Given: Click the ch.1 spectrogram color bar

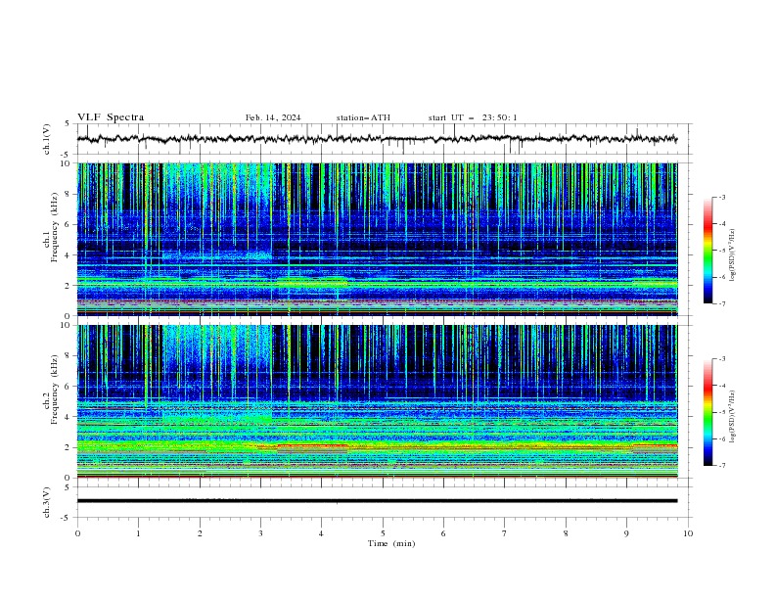Looking at the screenshot, I should click(708, 251).
